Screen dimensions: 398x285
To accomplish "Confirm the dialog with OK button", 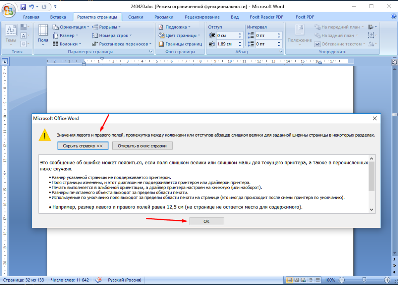I will (207, 221).
